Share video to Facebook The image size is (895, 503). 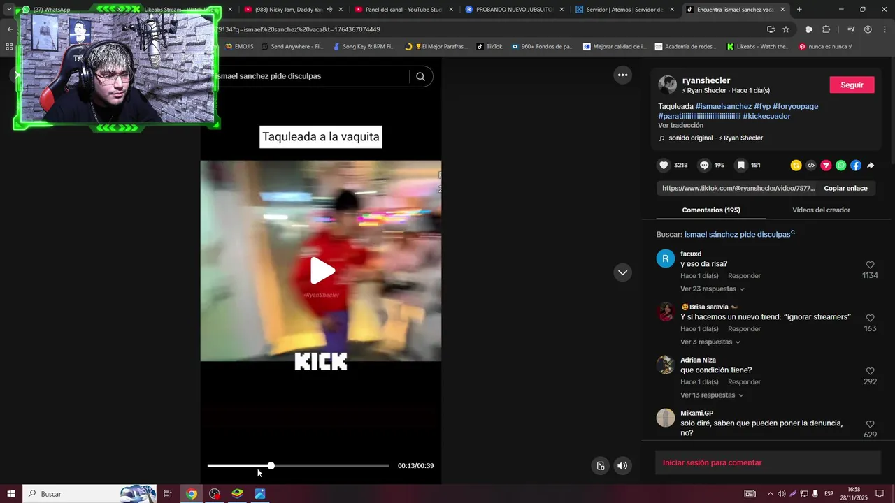[856, 166]
